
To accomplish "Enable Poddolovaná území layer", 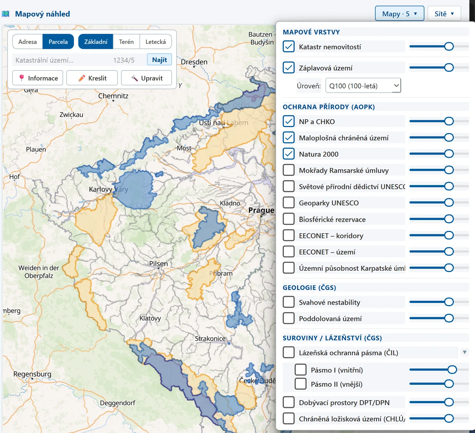I will 289,318.
